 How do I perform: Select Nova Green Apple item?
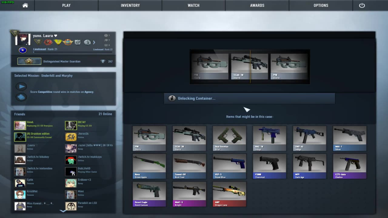(x=149, y=166)
